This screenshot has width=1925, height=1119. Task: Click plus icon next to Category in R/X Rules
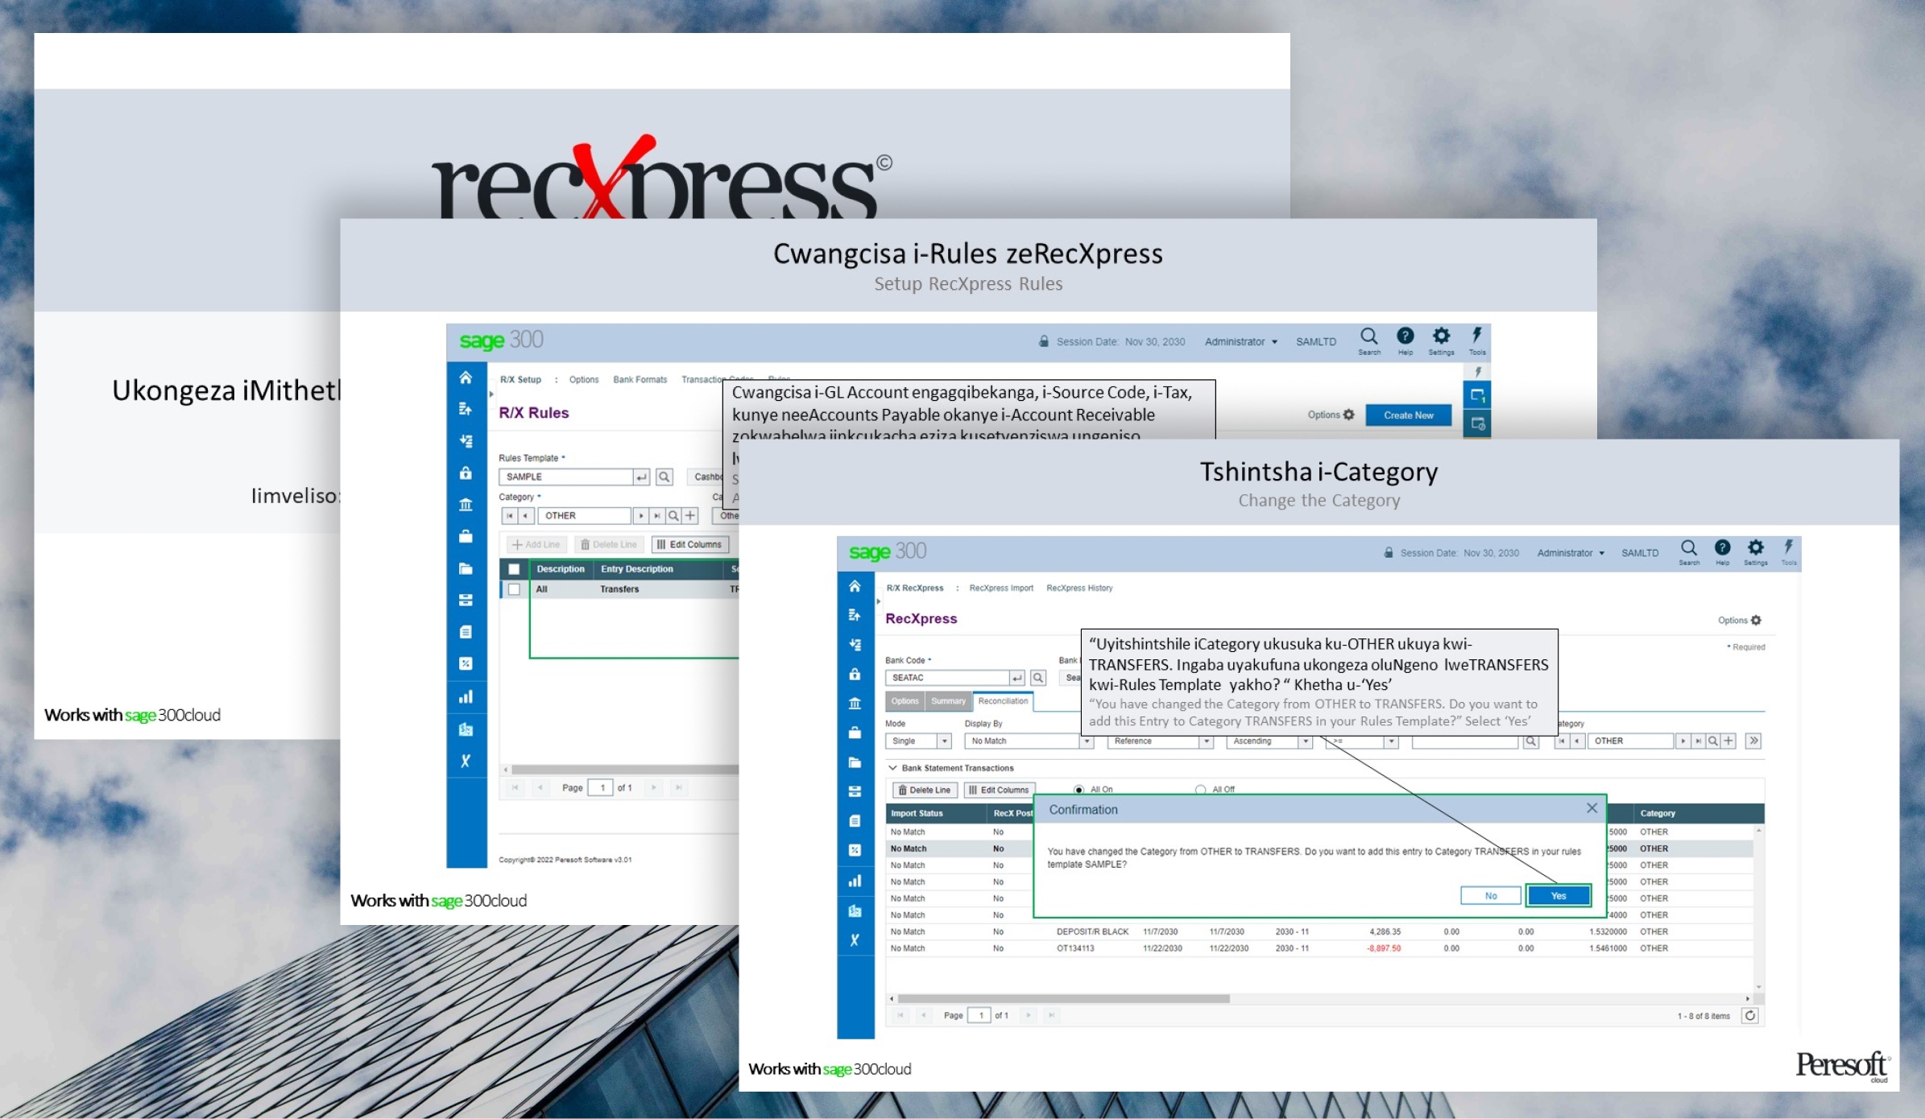click(x=690, y=515)
